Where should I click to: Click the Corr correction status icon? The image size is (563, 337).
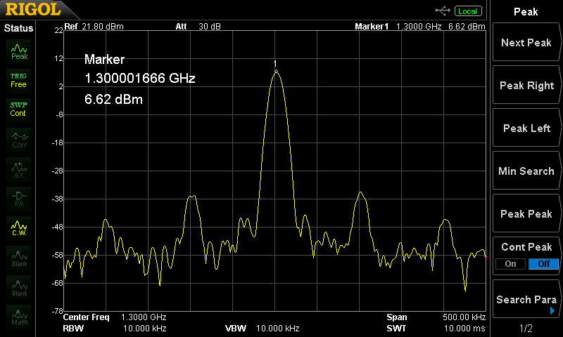point(19,140)
